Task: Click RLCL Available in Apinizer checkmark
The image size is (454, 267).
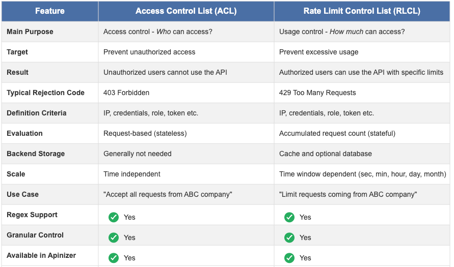Action: 289,258
